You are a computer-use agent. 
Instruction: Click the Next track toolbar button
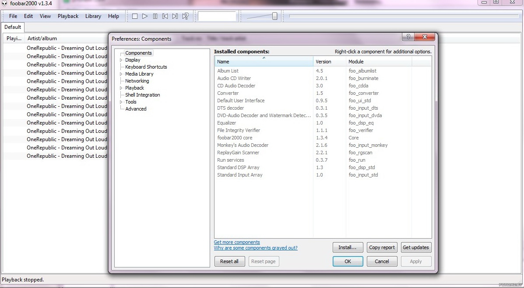coord(175,16)
